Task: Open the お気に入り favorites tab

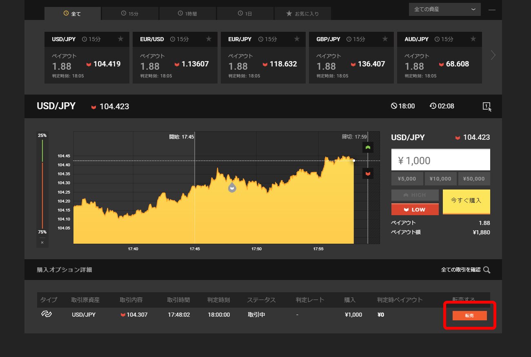Action: pyautogui.click(x=303, y=13)
